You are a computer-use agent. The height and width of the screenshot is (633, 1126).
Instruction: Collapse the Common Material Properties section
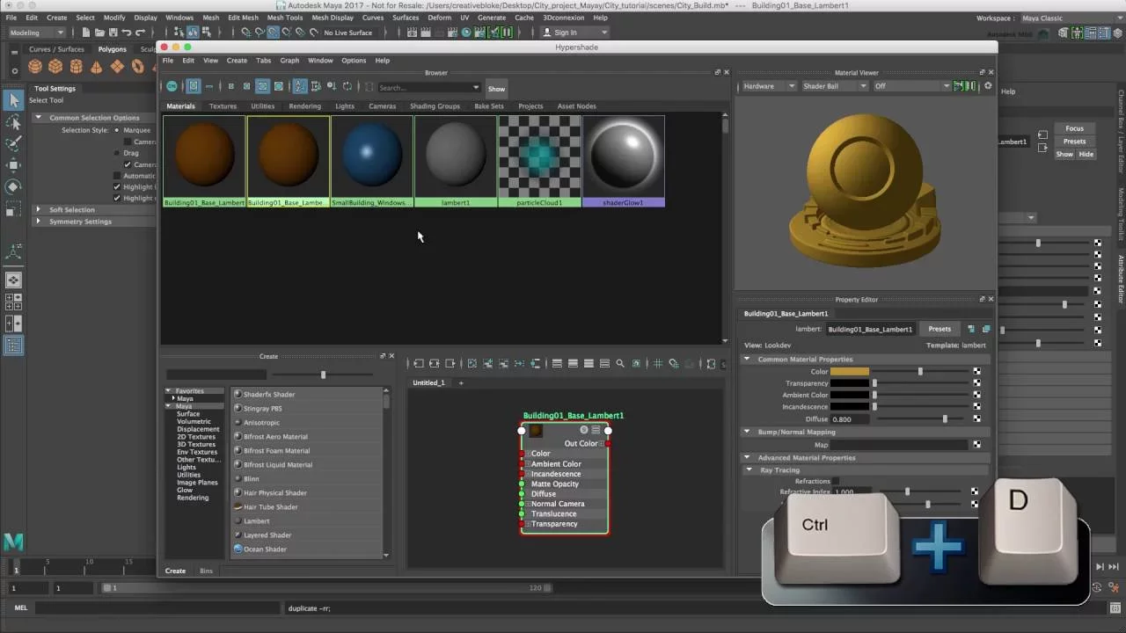pyautogui.click(x=747, y=359)
